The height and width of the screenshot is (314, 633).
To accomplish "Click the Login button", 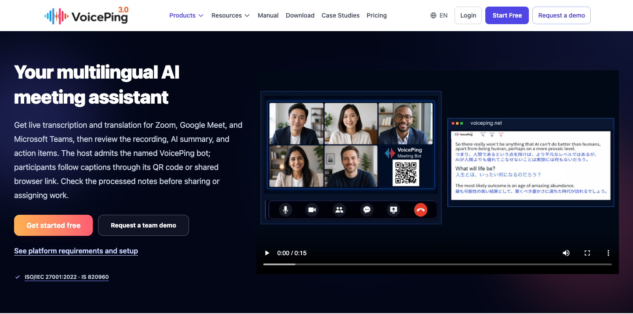I will [x=468, y=15].
